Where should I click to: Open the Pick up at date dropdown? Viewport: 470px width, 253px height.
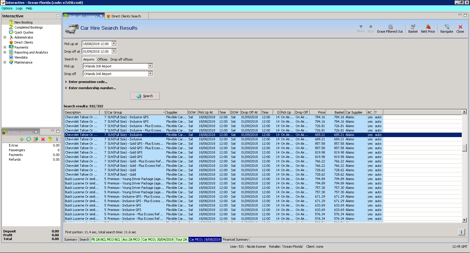tap(114, 44)
